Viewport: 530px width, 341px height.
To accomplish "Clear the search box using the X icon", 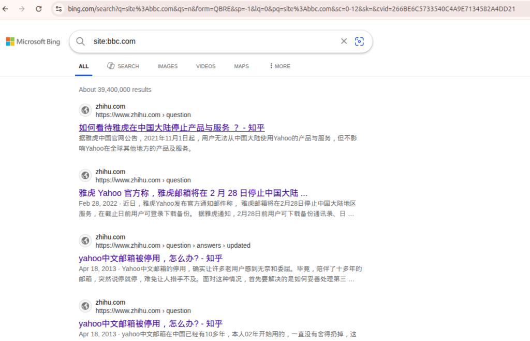I will tap(344, 41).
